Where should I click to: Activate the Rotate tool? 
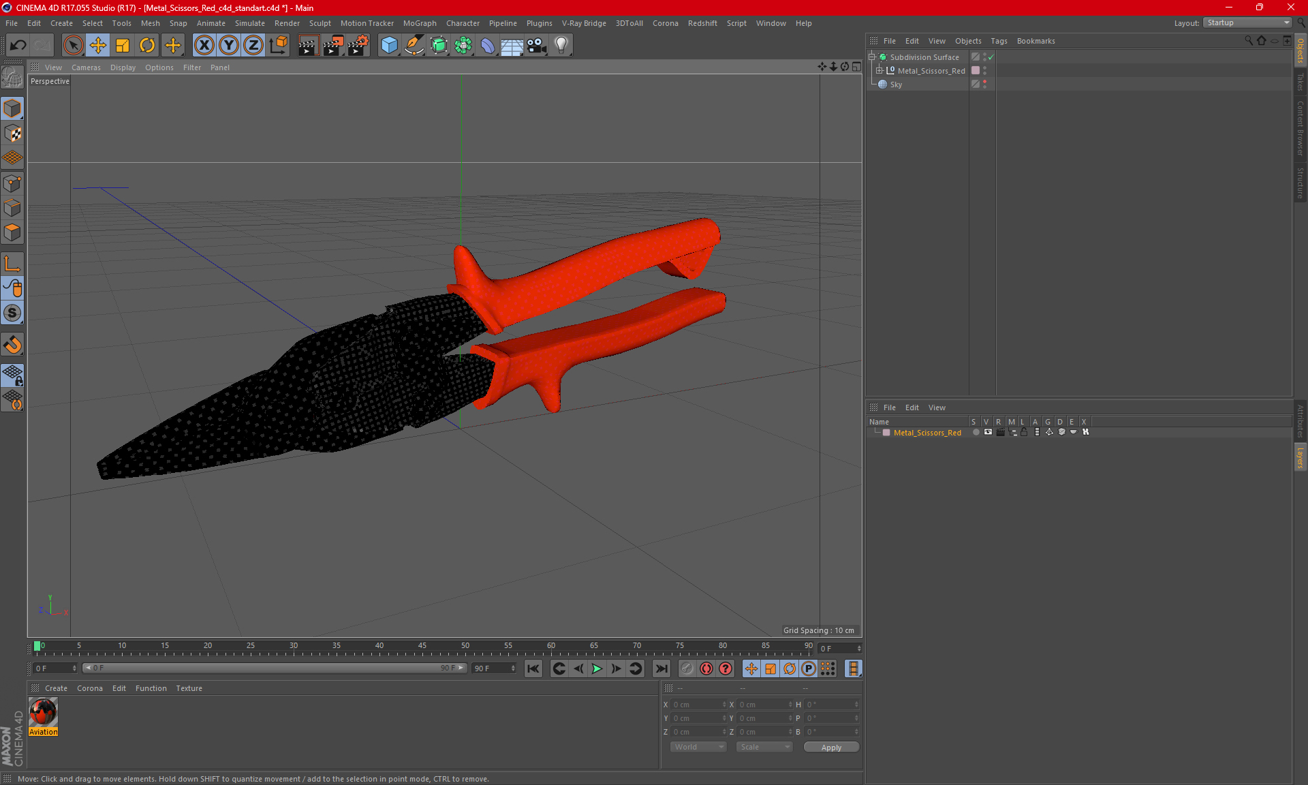pyautogui.click(x=147, y=46)
